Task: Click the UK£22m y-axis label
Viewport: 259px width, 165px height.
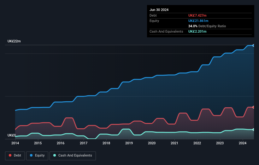Action: 14,41
